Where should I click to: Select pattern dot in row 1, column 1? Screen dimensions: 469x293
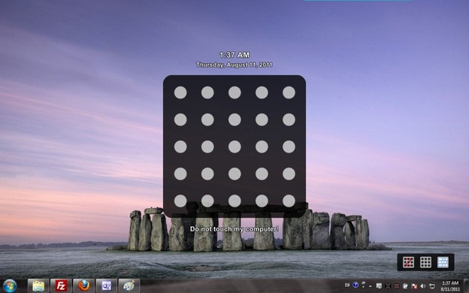pos(180,92)
